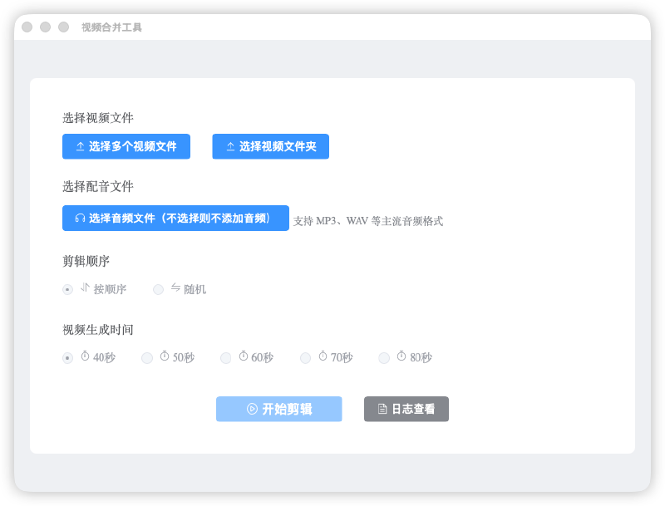Click upload icon on 选择视频文件夹 button
This screenshot has width=665, height=506.
(230, 146)
